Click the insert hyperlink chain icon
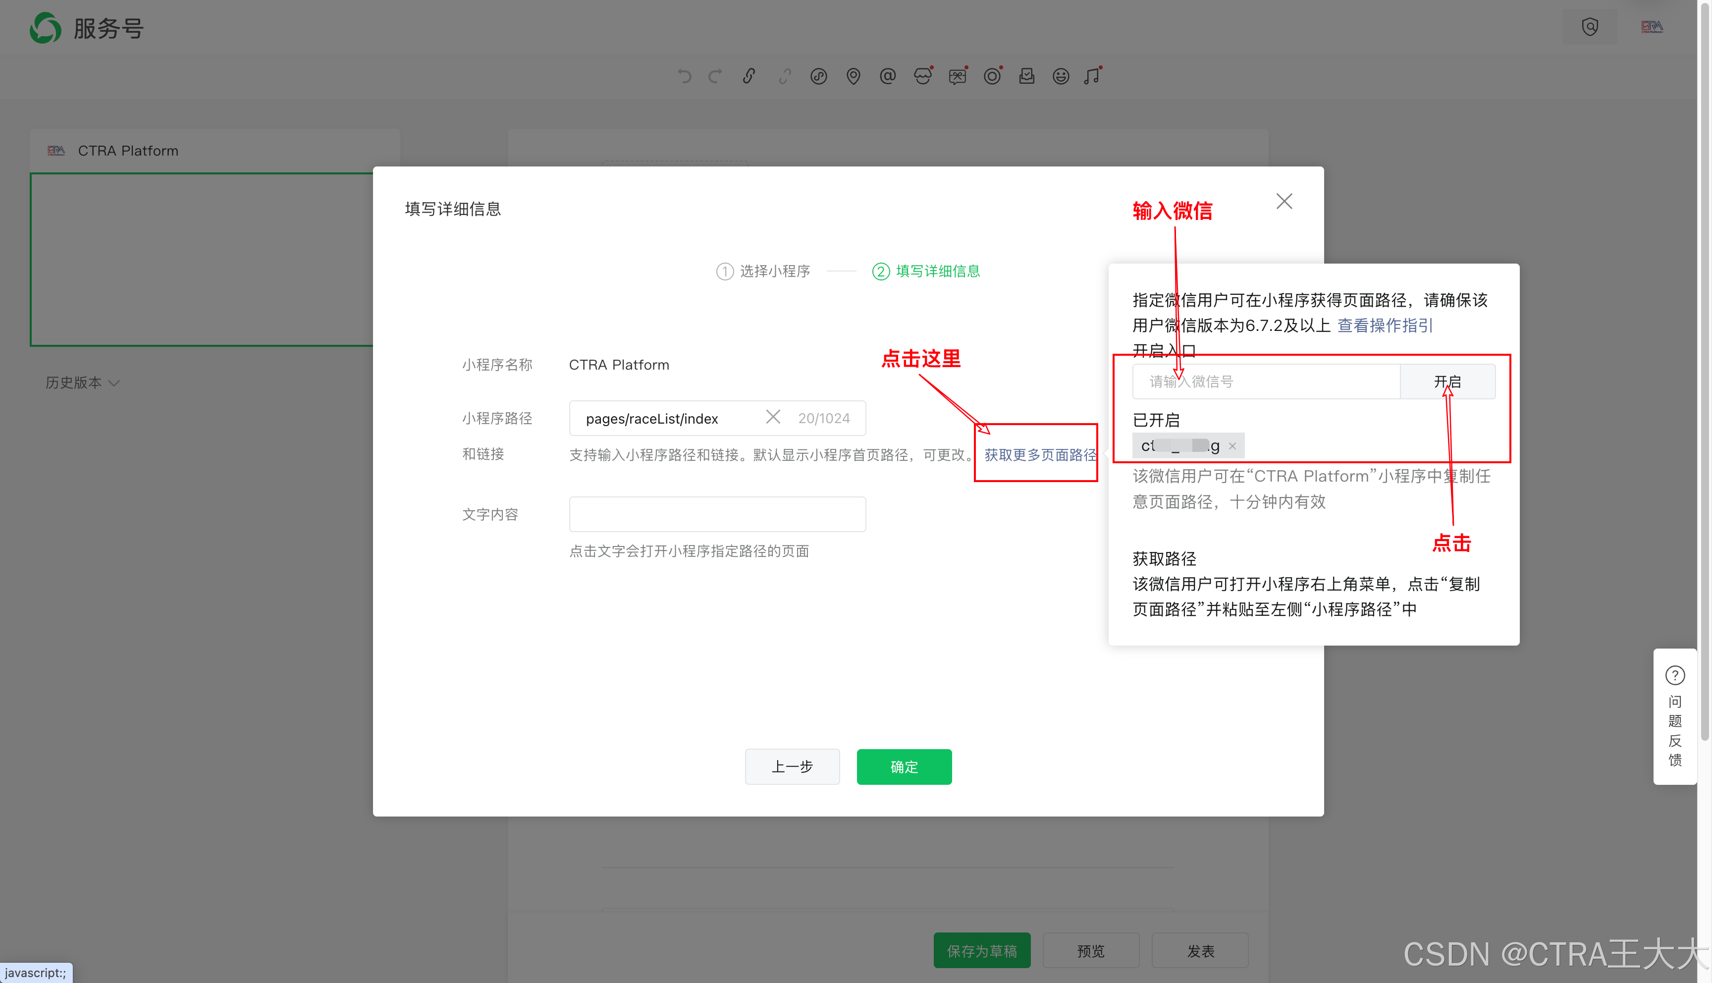Viewport: 1712px width, 983px height. coord(749,76)
